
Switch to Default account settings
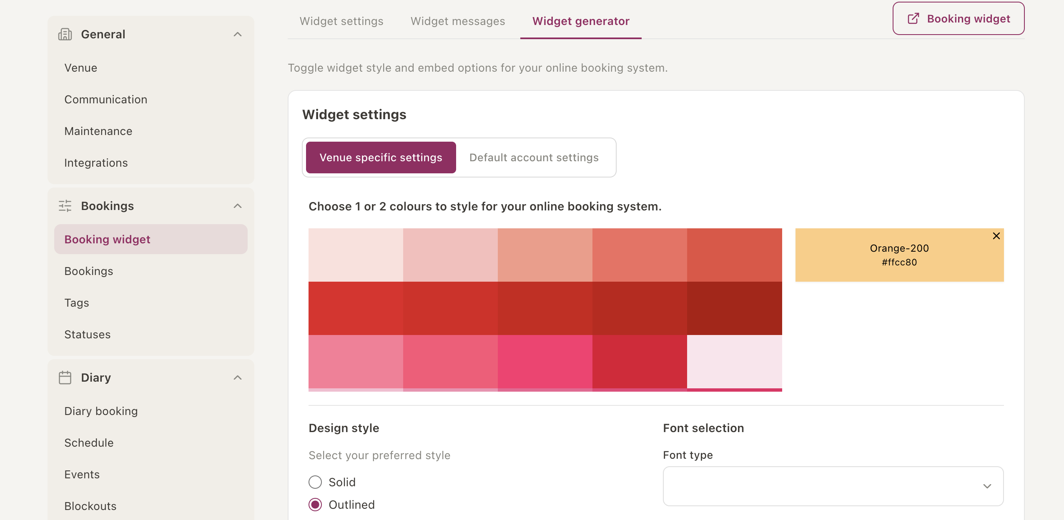coord(534,157)
